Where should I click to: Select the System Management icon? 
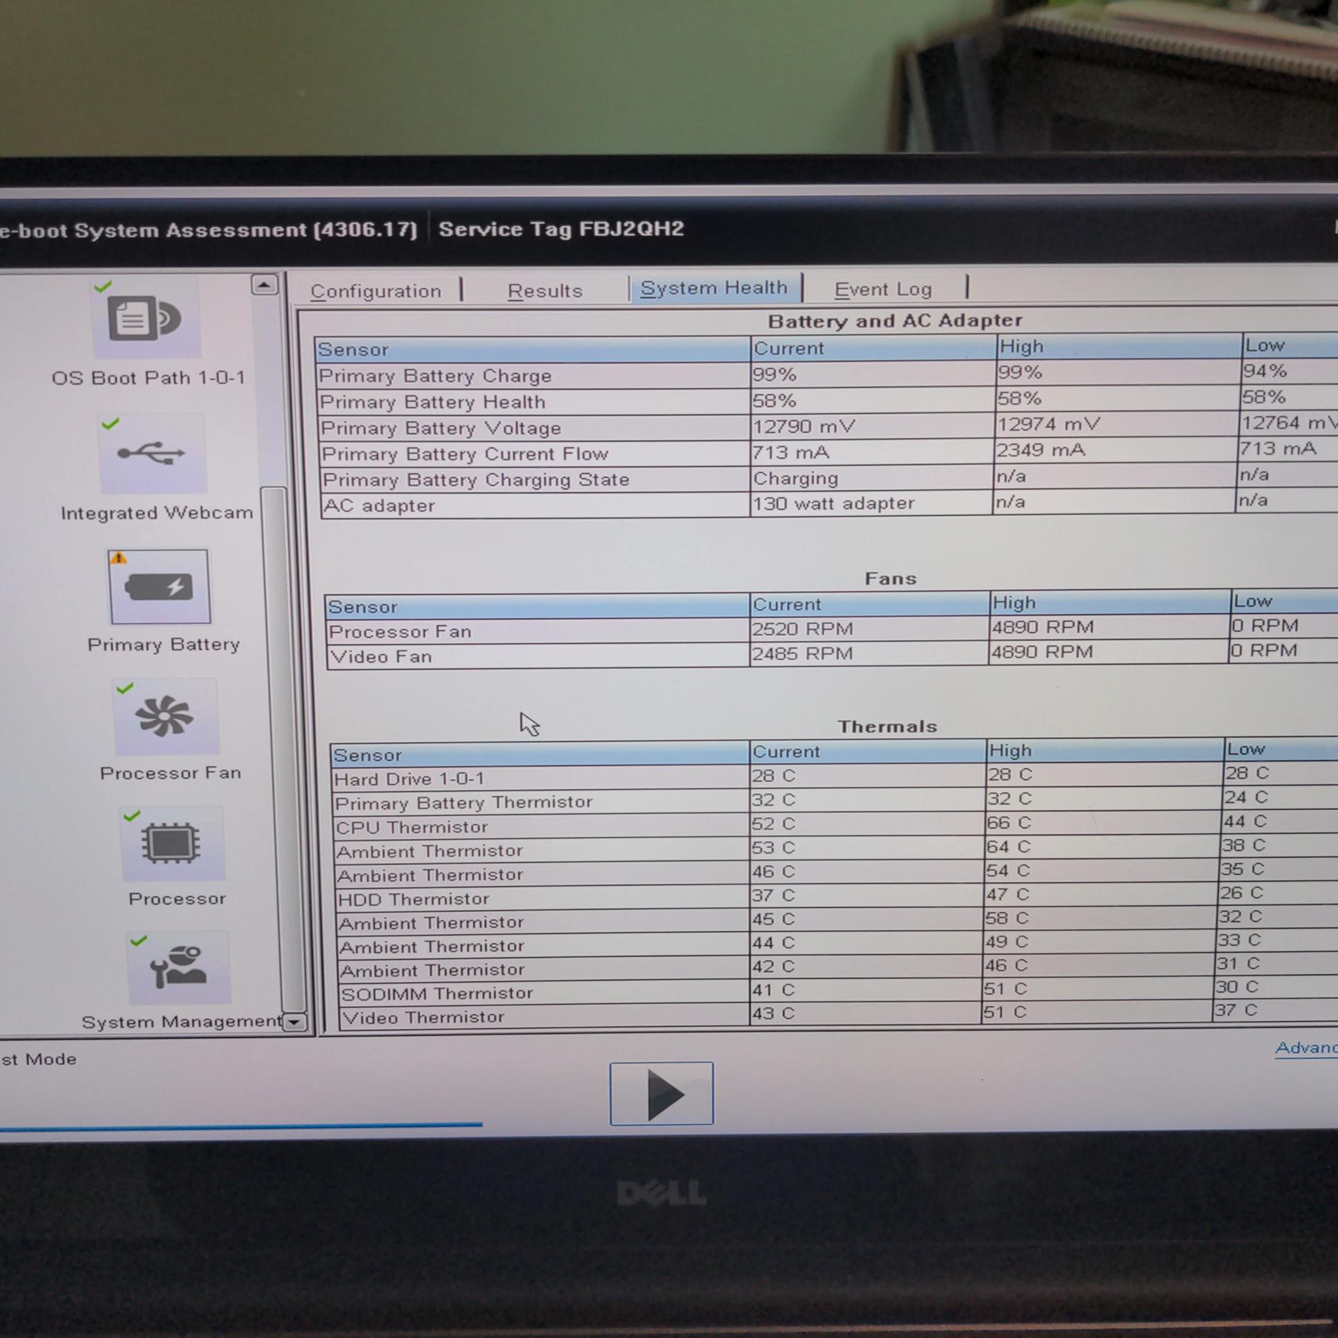coord(178,968)
